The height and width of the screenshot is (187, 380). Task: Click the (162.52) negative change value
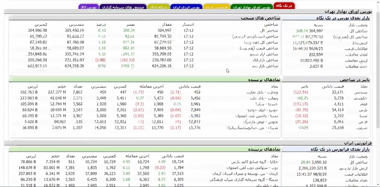pos(127,60)
